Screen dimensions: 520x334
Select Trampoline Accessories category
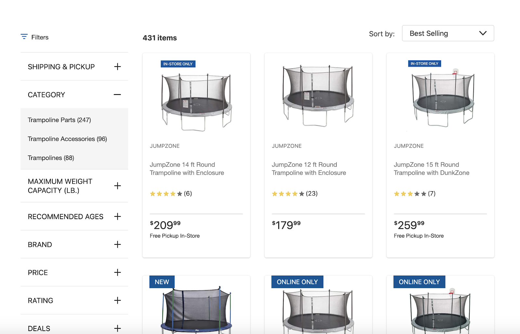coord(67,139)
